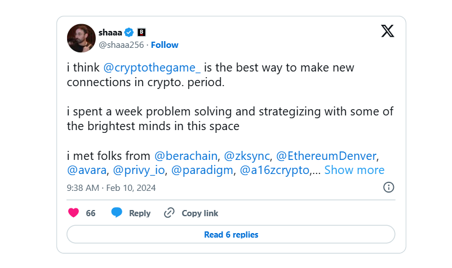Like the tweet with the heart icon
Image resolution: width=452 pixels, height=268 pixels.
(x=73, y=213)
